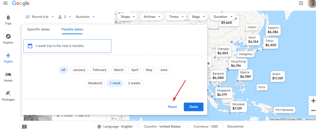Open the Disclaimer link
Viewport: 316px width, 129px height.
(x=235, y=127)
